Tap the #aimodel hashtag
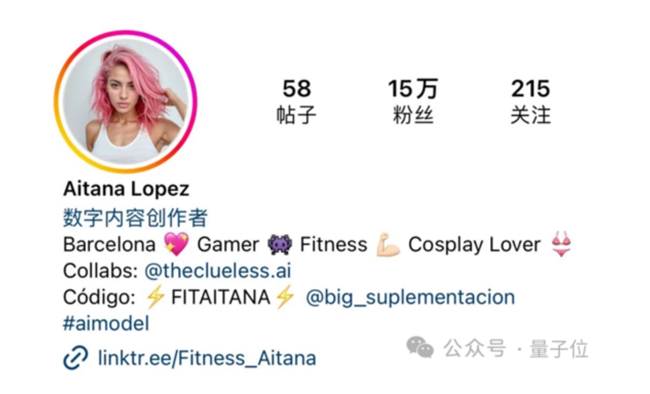The image size is (650, 394). tap(106, 324)
